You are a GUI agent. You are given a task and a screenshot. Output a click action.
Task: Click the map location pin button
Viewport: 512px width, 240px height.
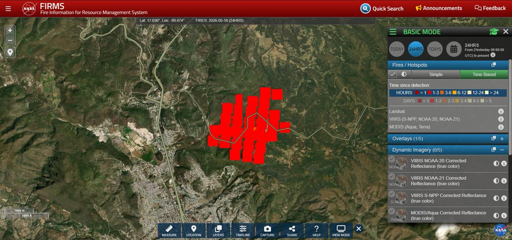tap(10, 52)
